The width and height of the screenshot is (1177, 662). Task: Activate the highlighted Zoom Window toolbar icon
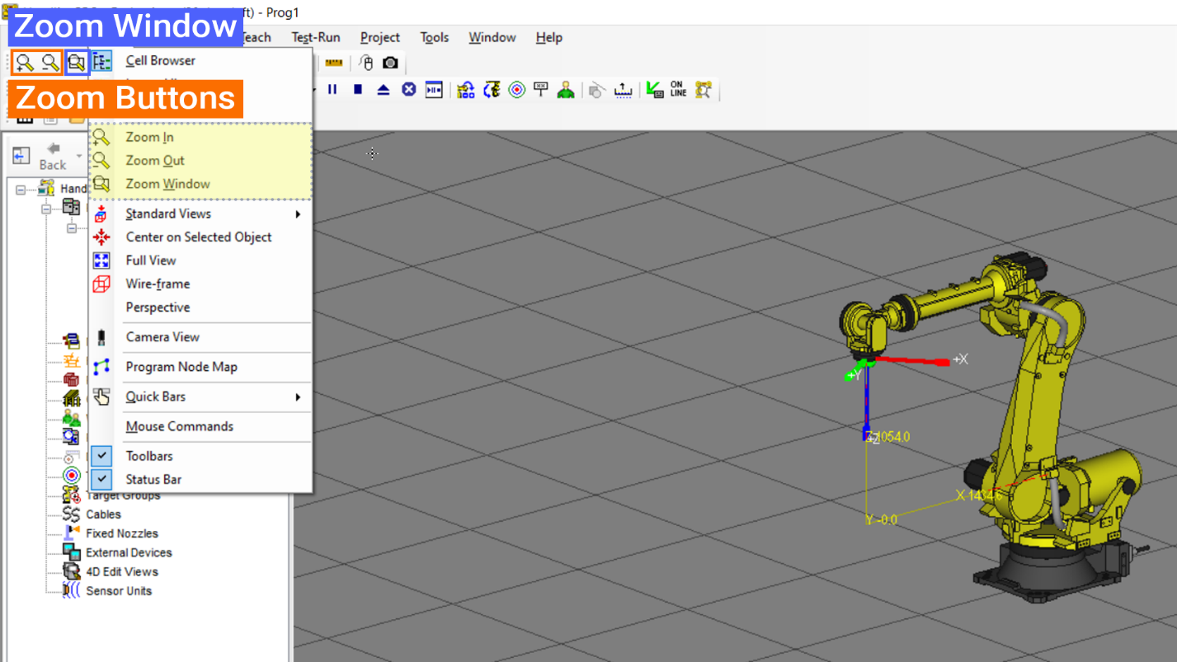(x=75, y=63)
